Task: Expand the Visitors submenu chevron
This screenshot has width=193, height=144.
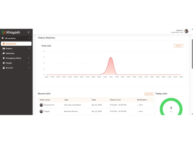Action: 29,48
